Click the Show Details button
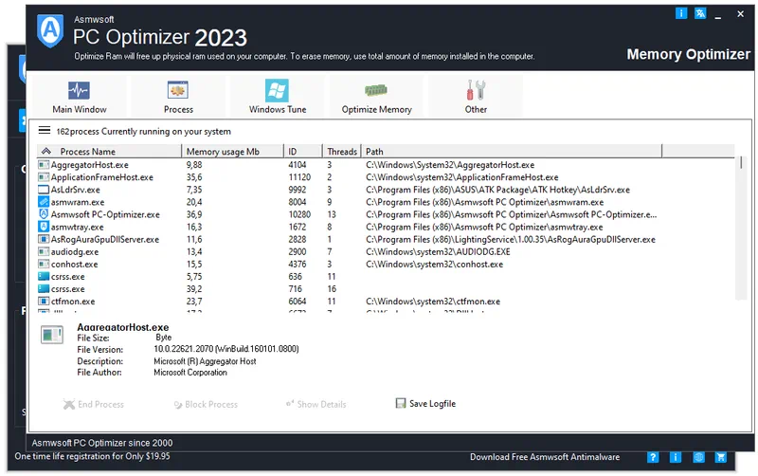The image size is (758, 476). 316,404
